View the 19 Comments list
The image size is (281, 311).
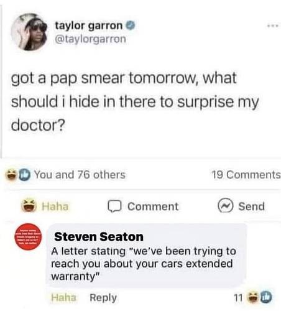246,175
